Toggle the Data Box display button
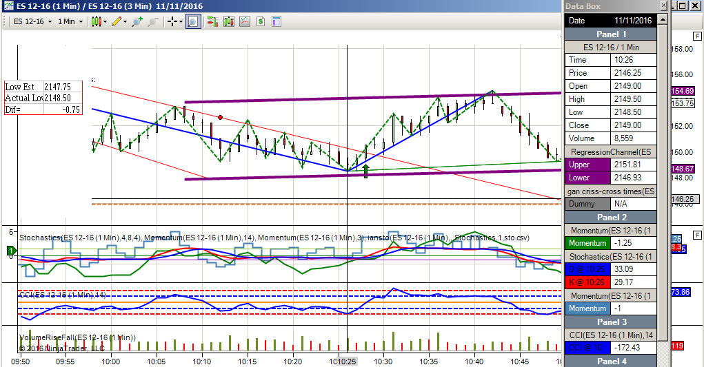Screen dimensions: 704x367 point(193,21)
